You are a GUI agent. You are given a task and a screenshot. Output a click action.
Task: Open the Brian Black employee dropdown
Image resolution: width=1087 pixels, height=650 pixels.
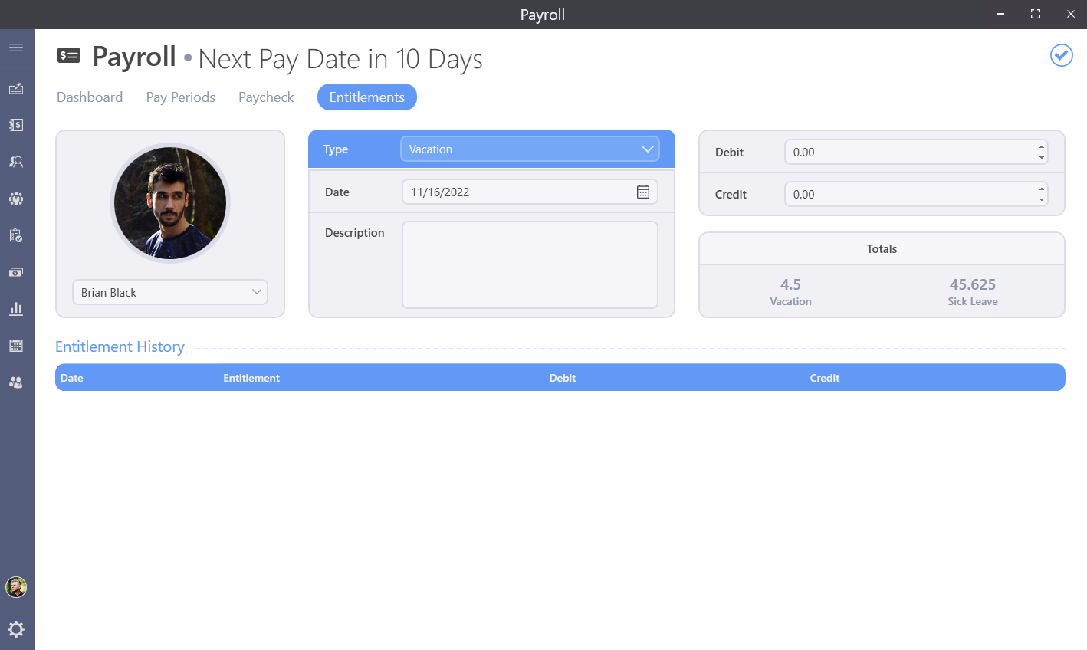[170, 292]
